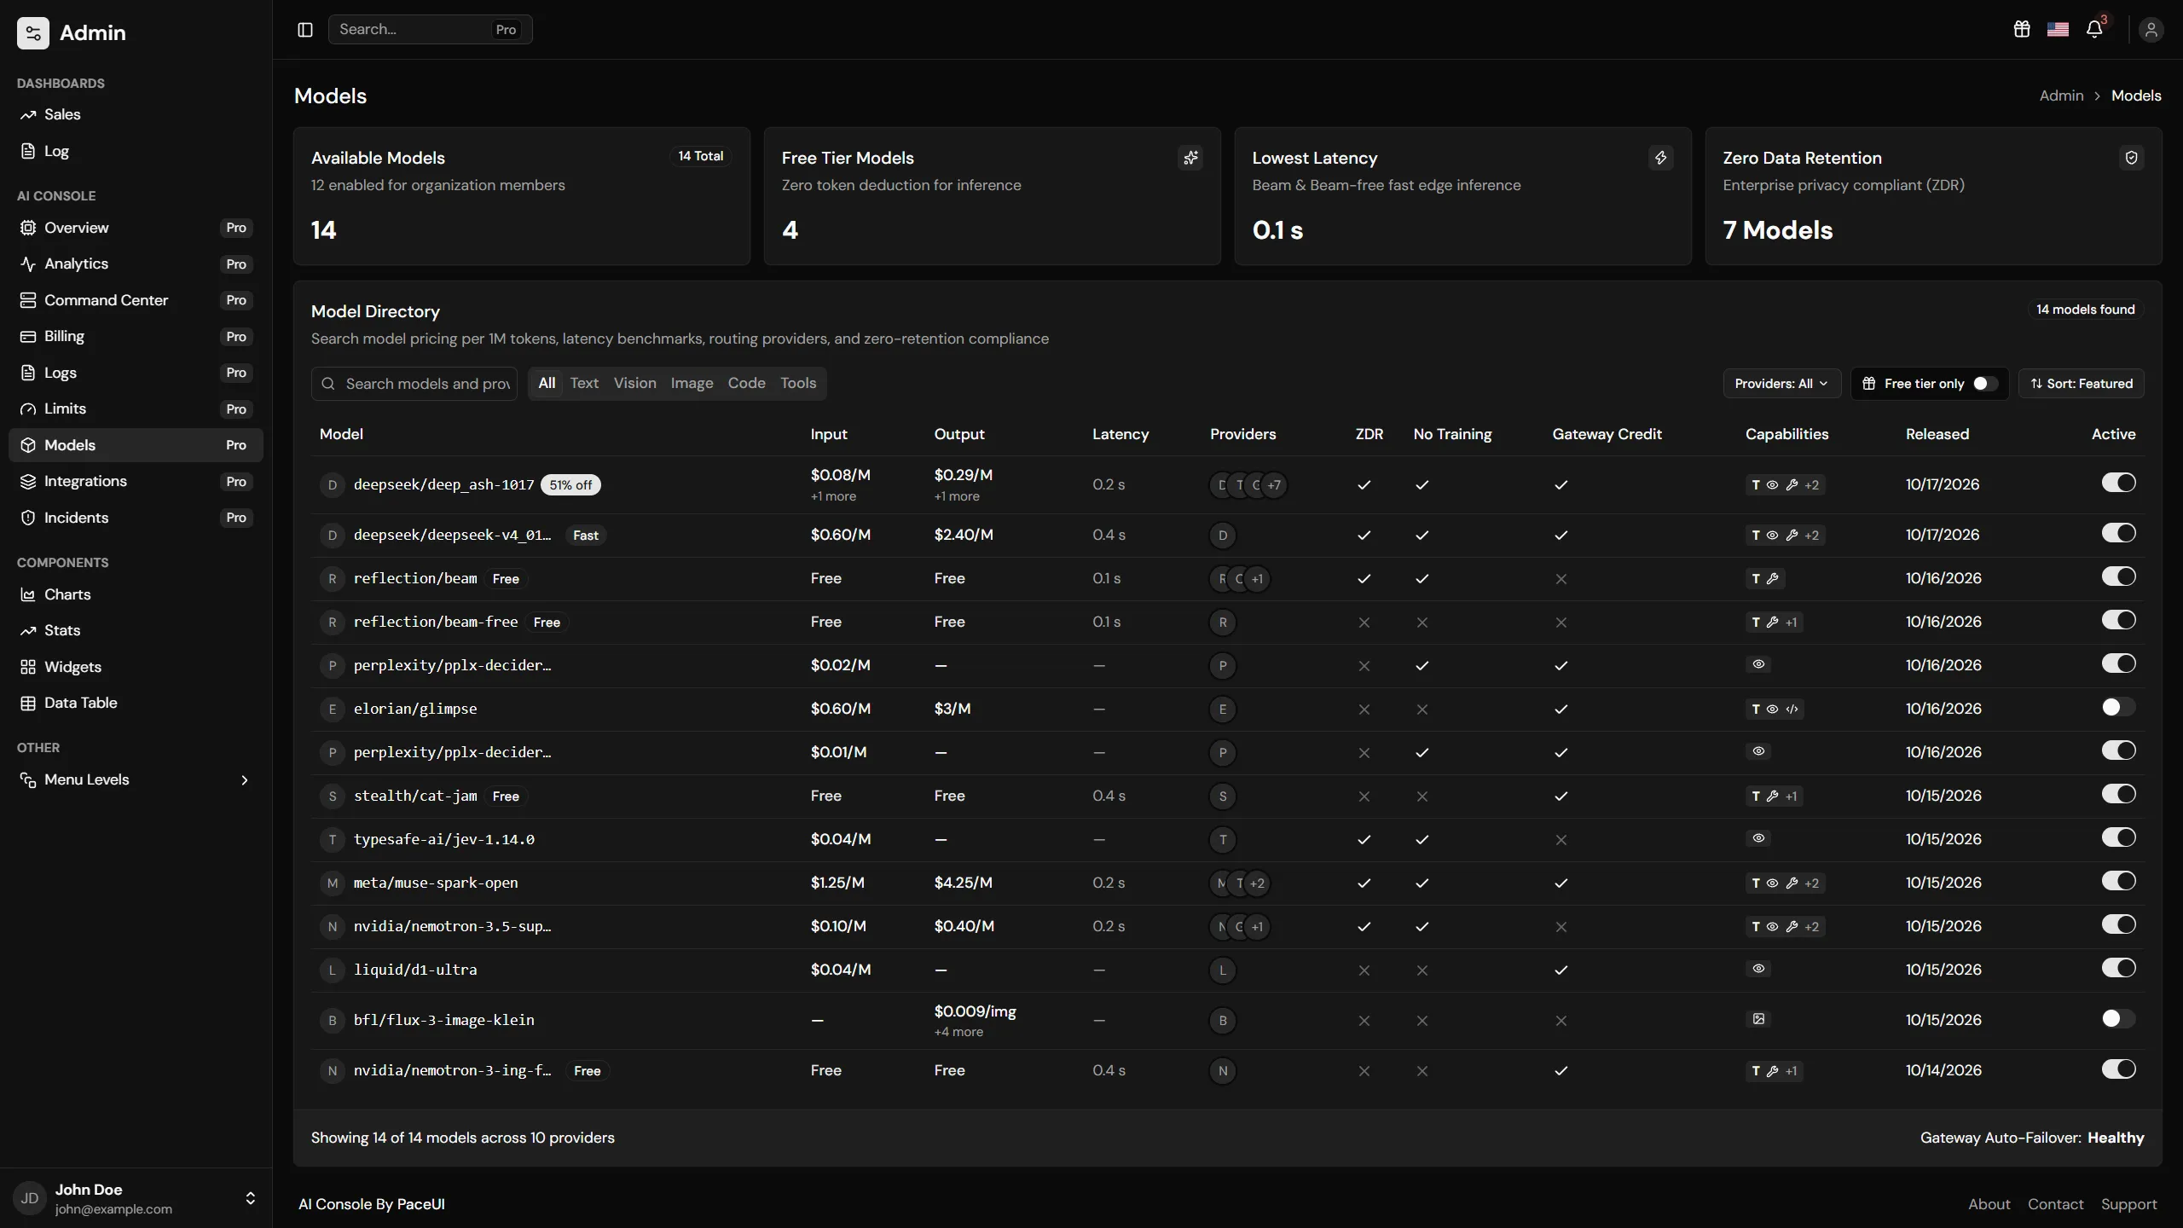Change language via US flag icon
Screen dimensions: 2183x1228
2058,30
